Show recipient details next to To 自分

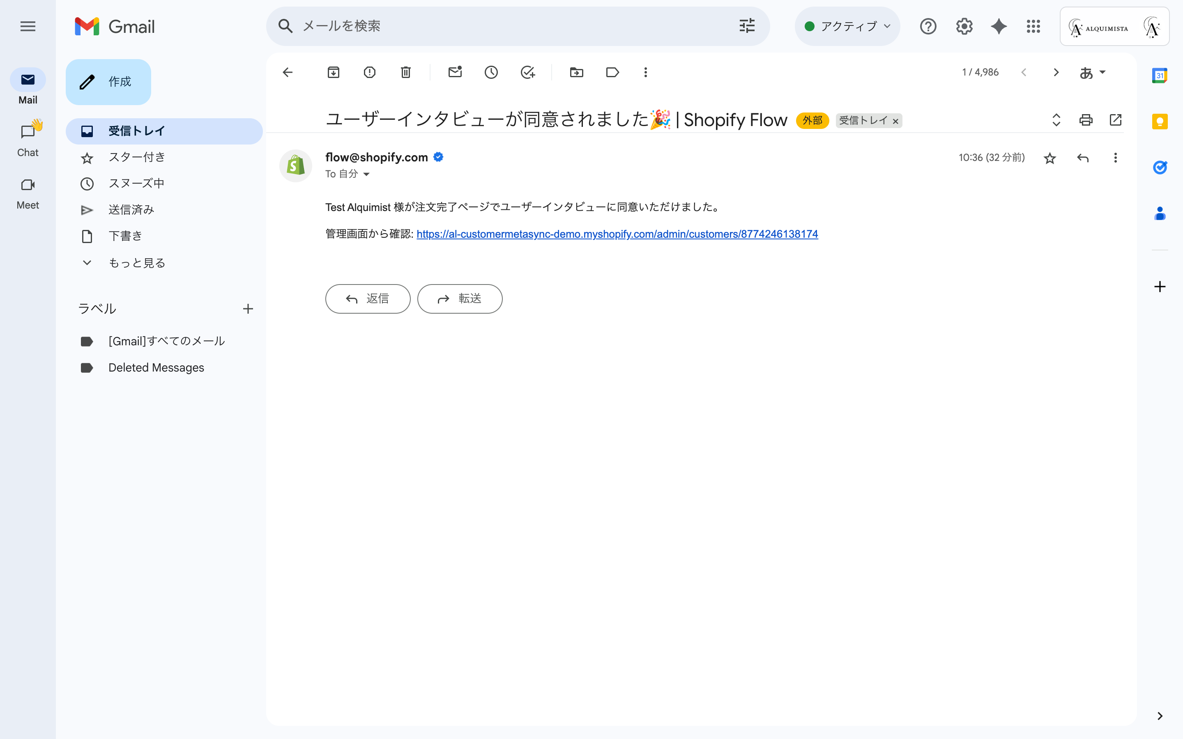tap(367, 174)
